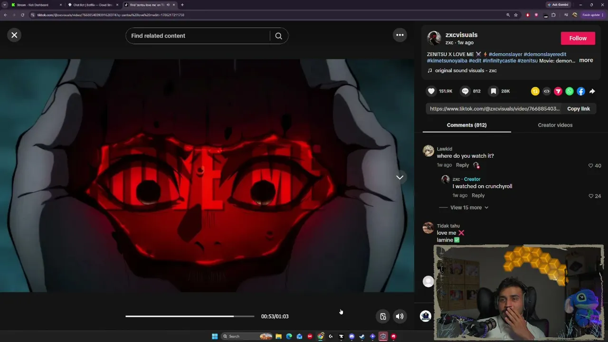Reply to zxc's crunchyroll comment
608x342 pixels.
click(x=478, y=196)
